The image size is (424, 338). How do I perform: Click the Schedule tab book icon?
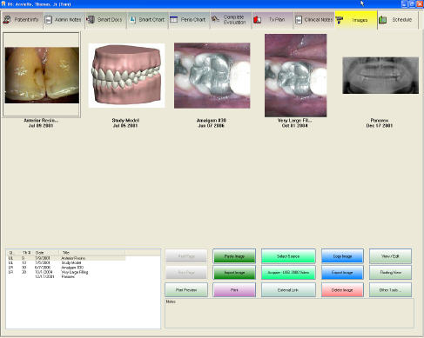383,20
